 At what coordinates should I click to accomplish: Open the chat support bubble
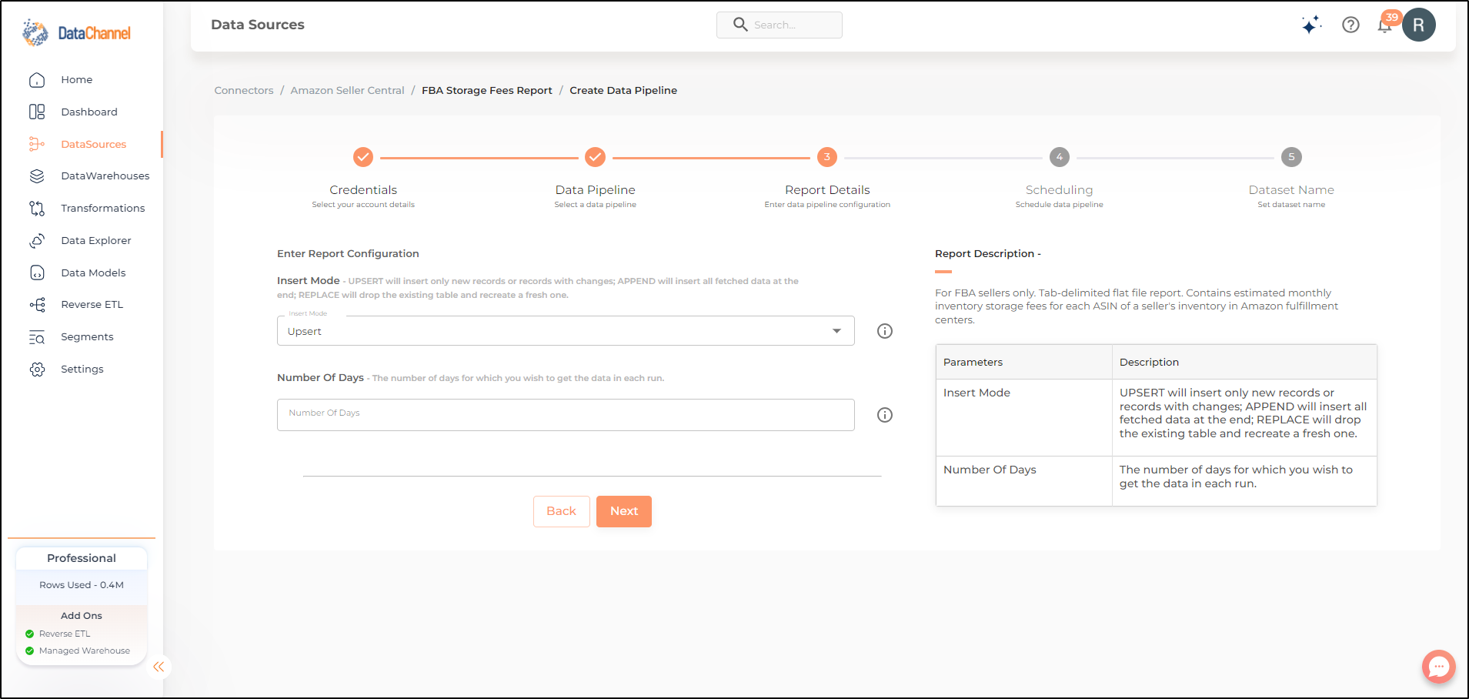[x=1438, y=667]
